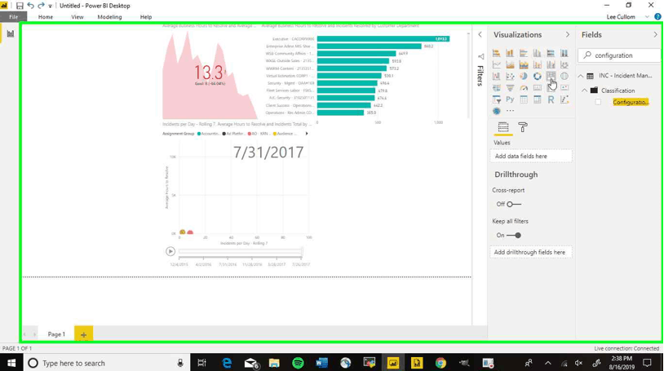This screenshot has width=664, height=371.
Task: Select the Key influencers visual
Action: 564,99
